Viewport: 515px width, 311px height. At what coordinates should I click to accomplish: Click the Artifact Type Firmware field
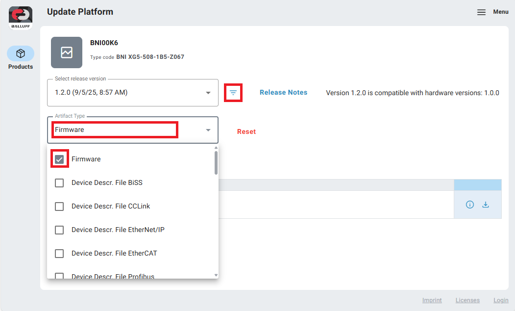(x=115, y=130)
